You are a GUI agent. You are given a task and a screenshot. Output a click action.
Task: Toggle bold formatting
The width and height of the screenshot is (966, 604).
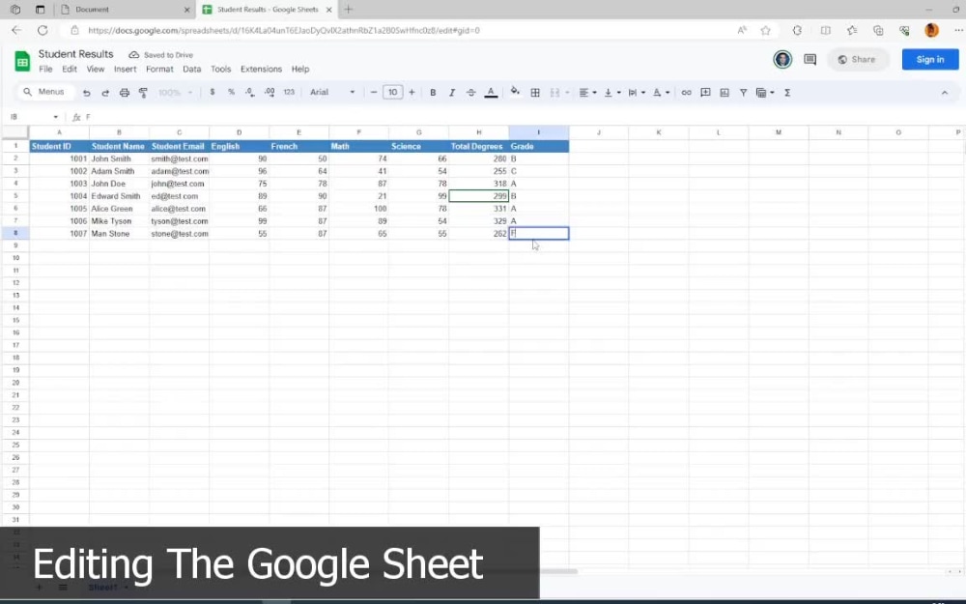click(x=433, y=92)
